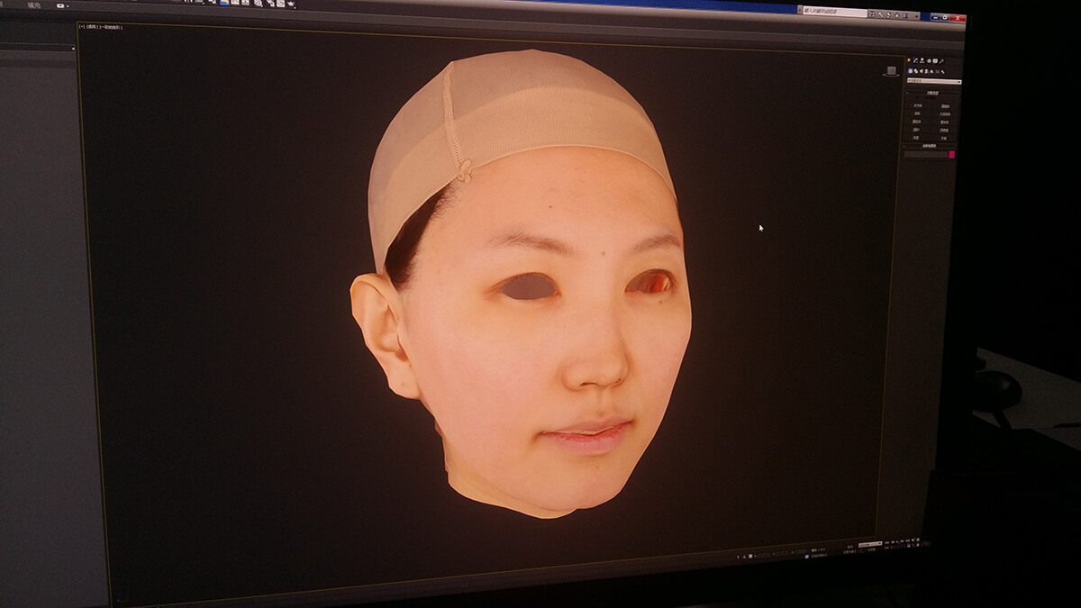Select the Lights category icon

[923, 71]
